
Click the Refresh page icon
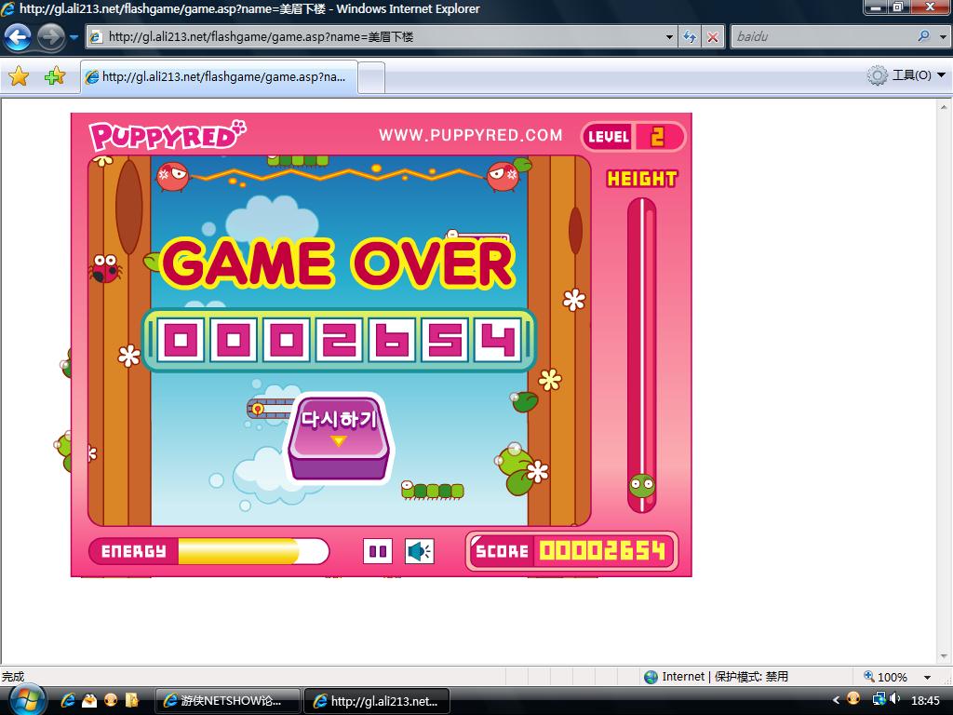[x=690, y=37]
